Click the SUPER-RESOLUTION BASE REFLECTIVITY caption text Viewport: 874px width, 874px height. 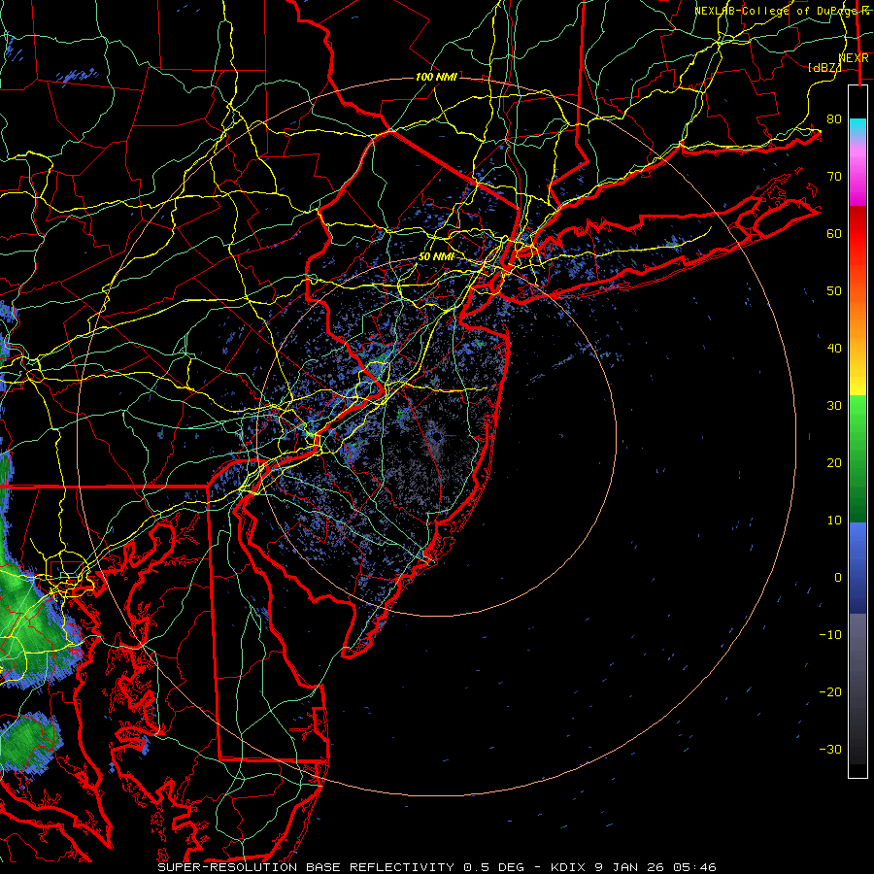pyautogui.click(x=307, y=867)
